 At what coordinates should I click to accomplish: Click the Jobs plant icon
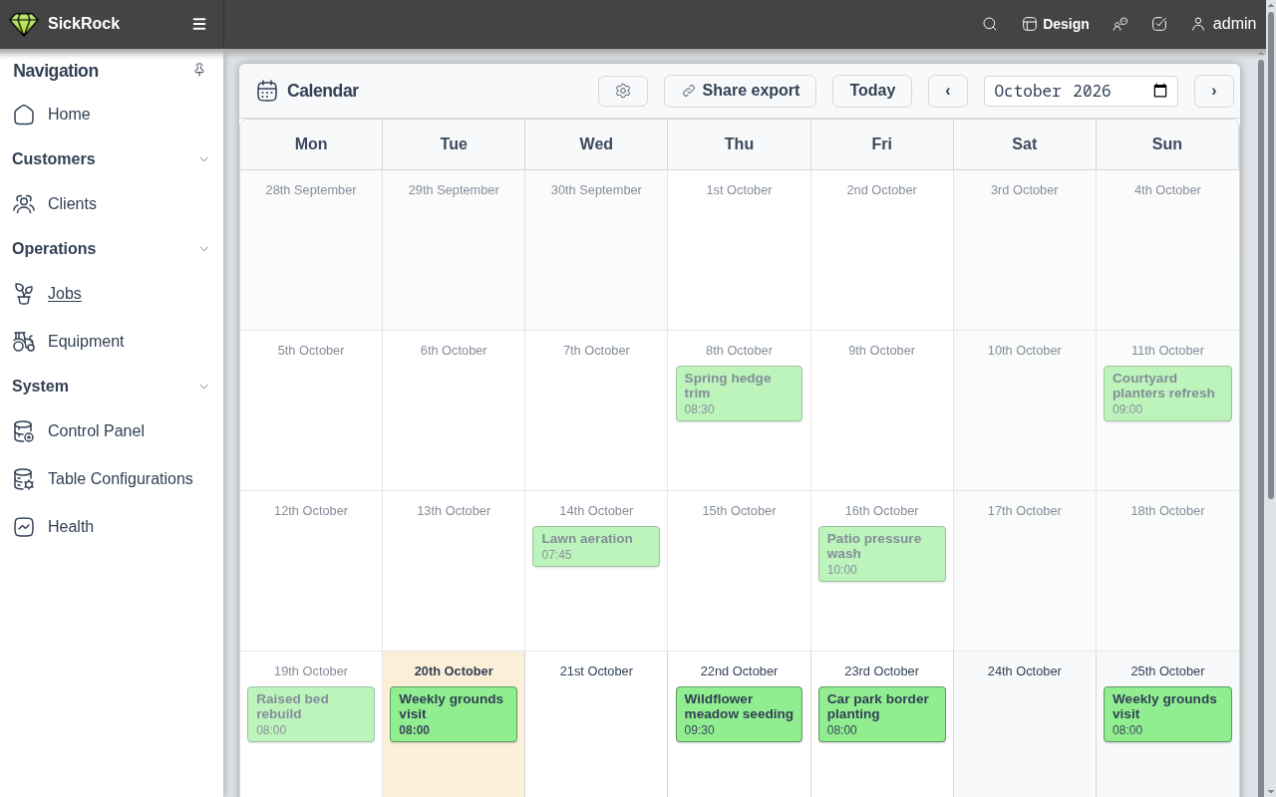24,294
